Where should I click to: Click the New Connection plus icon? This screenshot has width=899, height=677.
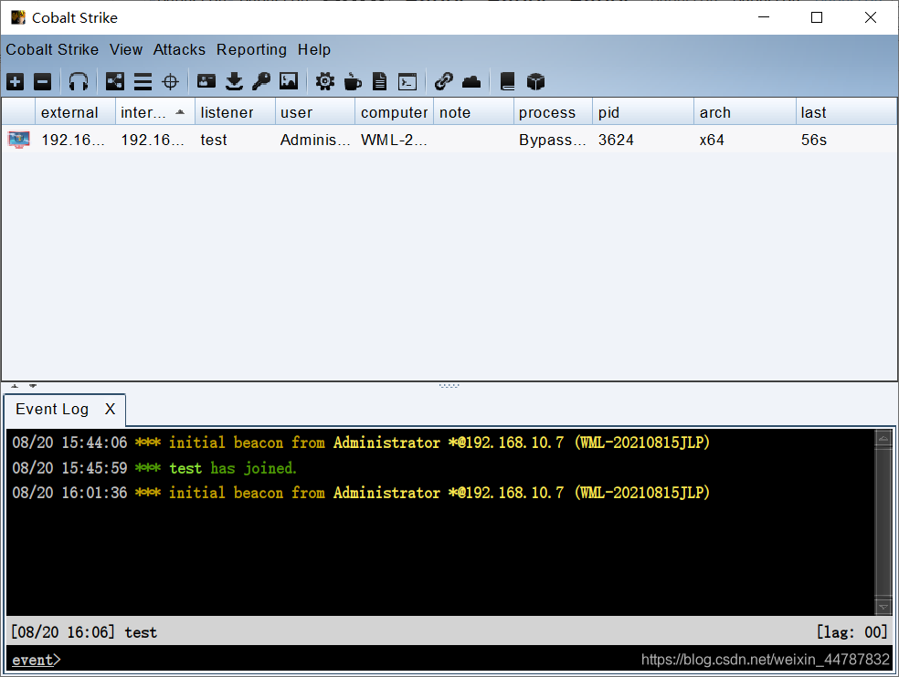[x=16, y=82]
